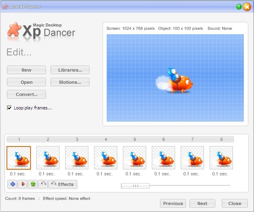Image resolution: width=254 pixels, height=212 pixels.
Task: Select frame 5 thumbnail
Action: click(x=134, y=158)
